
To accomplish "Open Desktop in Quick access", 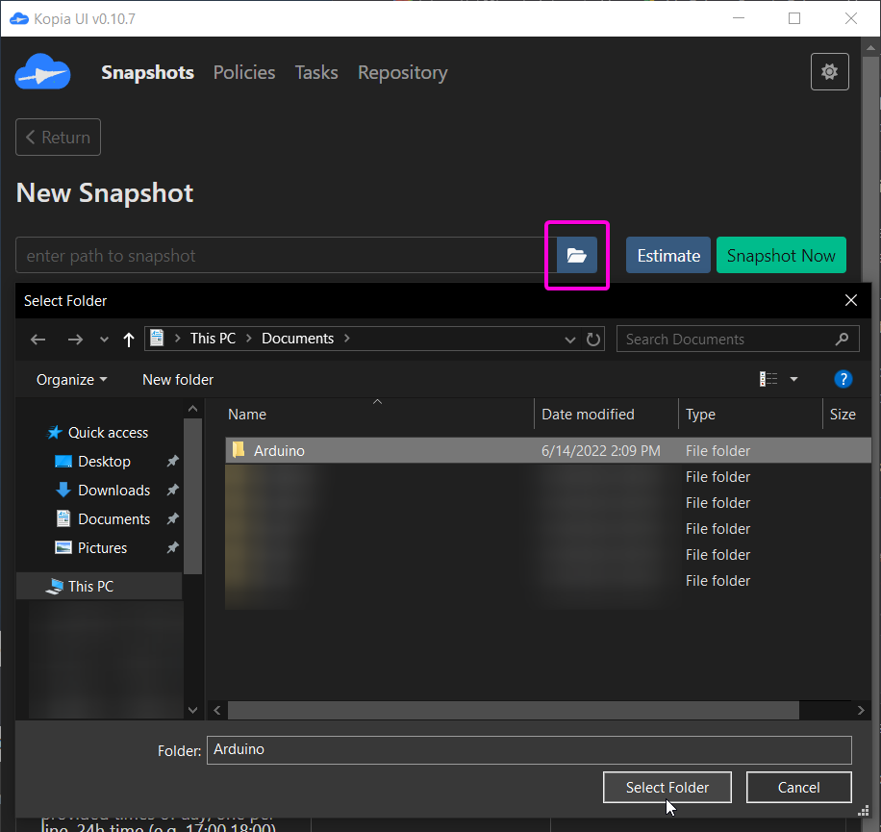I will [92, 462].
